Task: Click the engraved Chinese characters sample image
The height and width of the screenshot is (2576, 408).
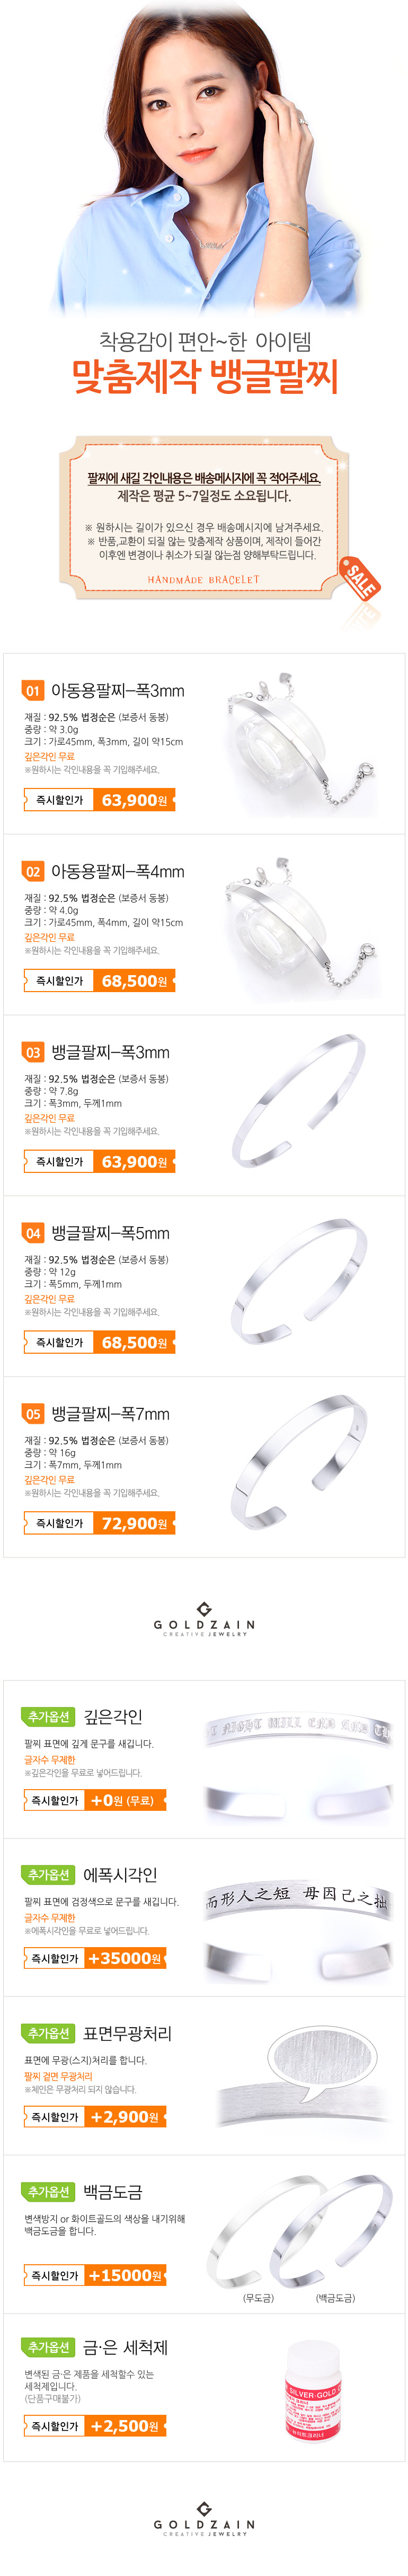Action: click(296, 1897)
